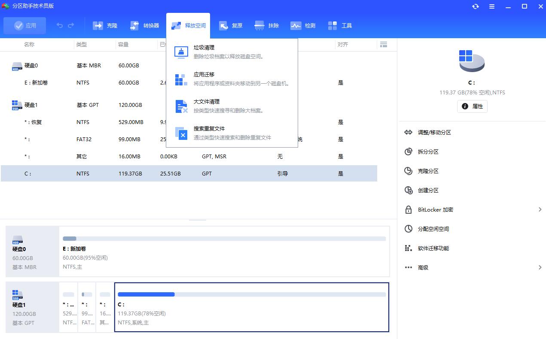Viewport: 546px width, 339px height.
Task: Select the 16MB partition block in disk map
Action: click(x=105, y=307)
